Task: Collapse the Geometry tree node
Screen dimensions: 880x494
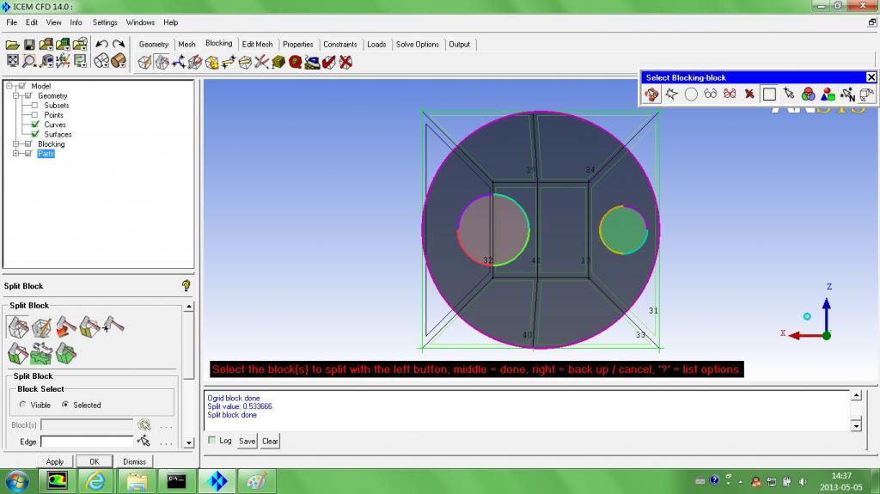Action: (15, 95)
